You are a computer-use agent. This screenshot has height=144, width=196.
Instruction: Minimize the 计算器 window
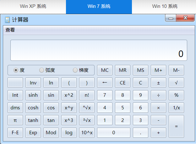(x=171, y=18)
